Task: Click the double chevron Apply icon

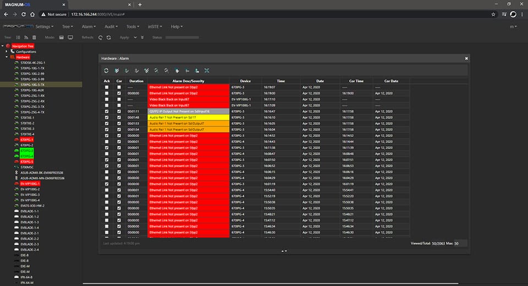Action: pyautogui.click(x=142, y=37)
